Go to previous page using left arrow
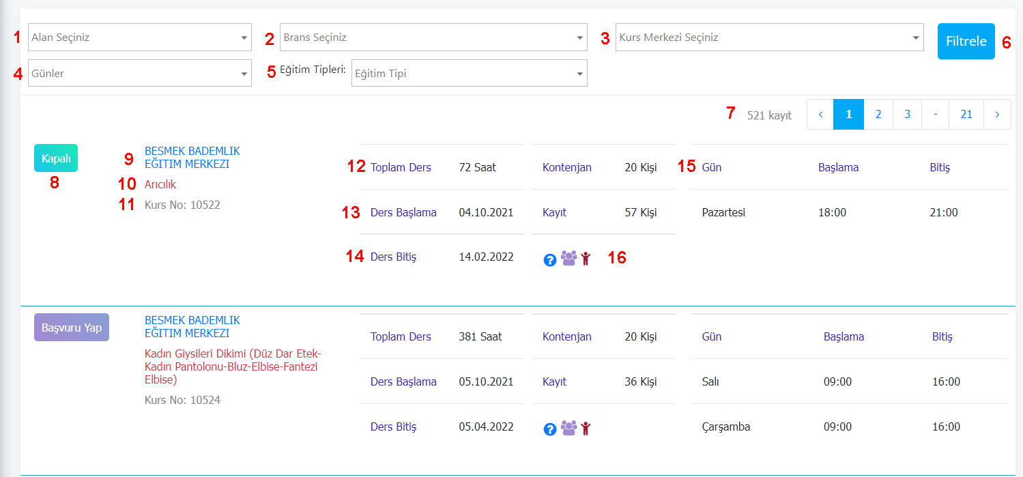 820,115
